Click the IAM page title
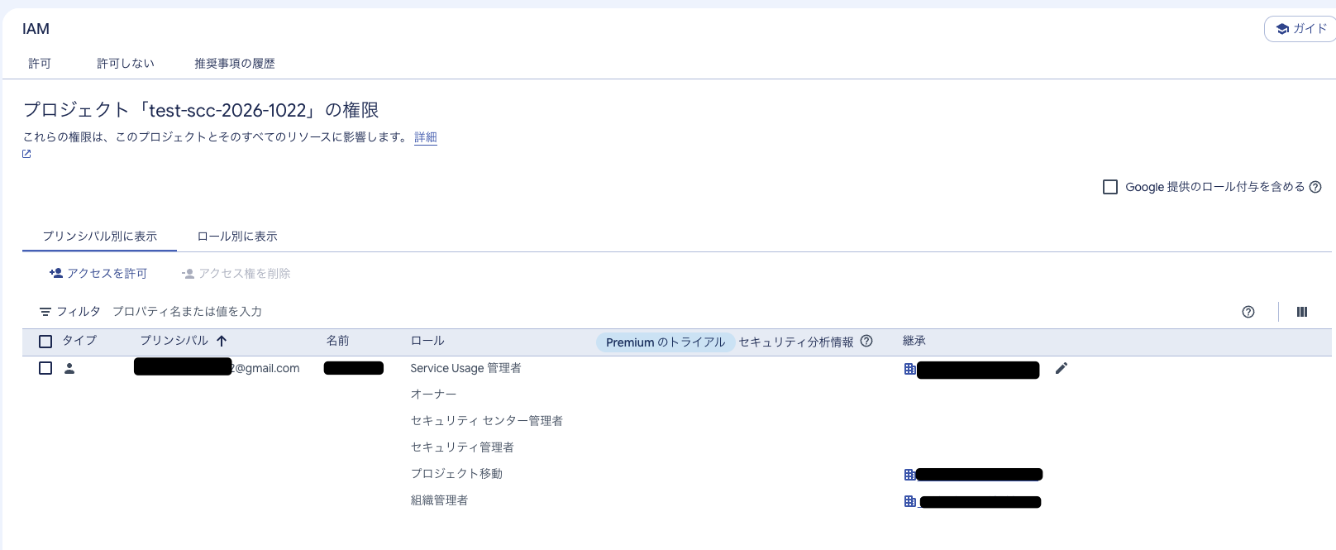The image size is (1336, 550). [36, 29]
